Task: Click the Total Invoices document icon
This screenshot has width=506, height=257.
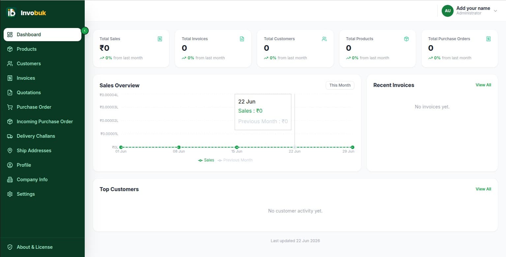Action: point(242,39)
